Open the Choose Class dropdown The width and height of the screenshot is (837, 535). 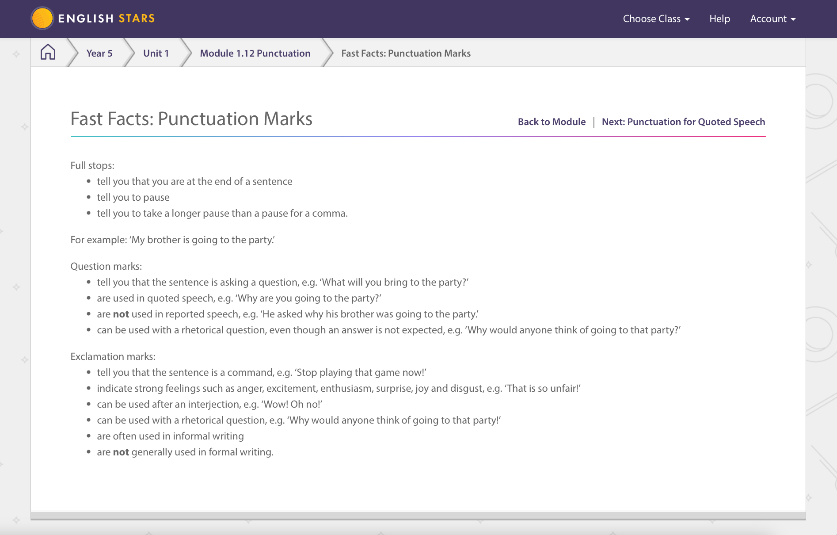click(656, 19)
